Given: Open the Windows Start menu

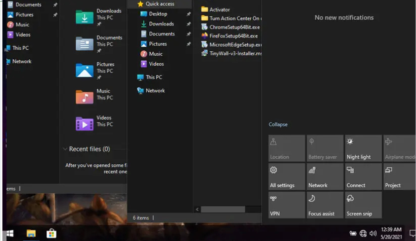Looking at the screenshot, I should pos(10,234).
